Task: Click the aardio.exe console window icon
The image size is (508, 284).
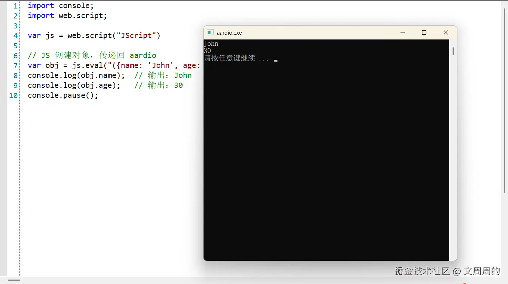Action: 211,32
